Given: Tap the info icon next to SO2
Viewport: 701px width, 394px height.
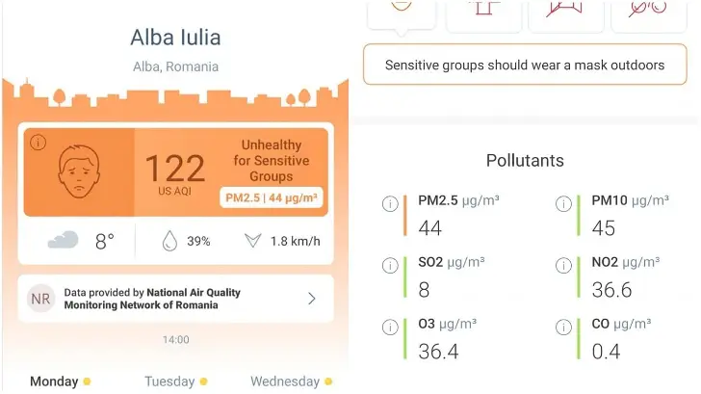Looking at the screenshot, I should pos(390,266).
